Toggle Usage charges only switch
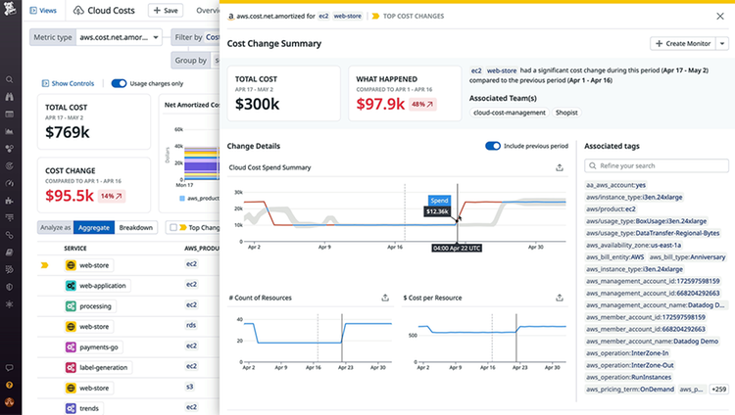Viewport: 735px width, 415px height. click(119, 83)
